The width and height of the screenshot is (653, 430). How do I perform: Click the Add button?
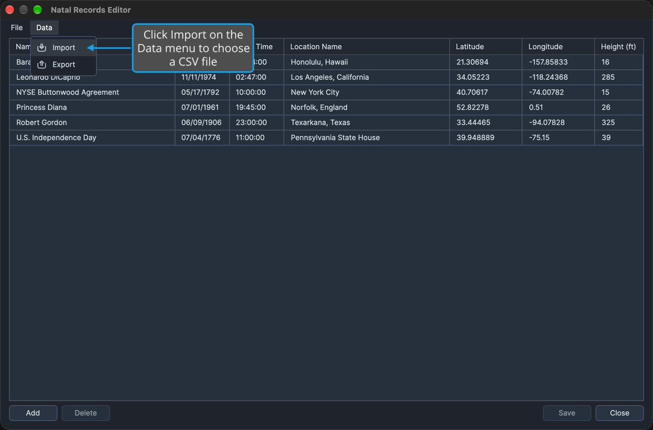pos(33,413)
